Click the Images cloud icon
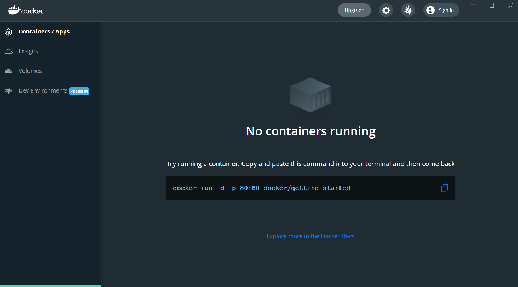518x287 pixels. [x=9, y=51]
